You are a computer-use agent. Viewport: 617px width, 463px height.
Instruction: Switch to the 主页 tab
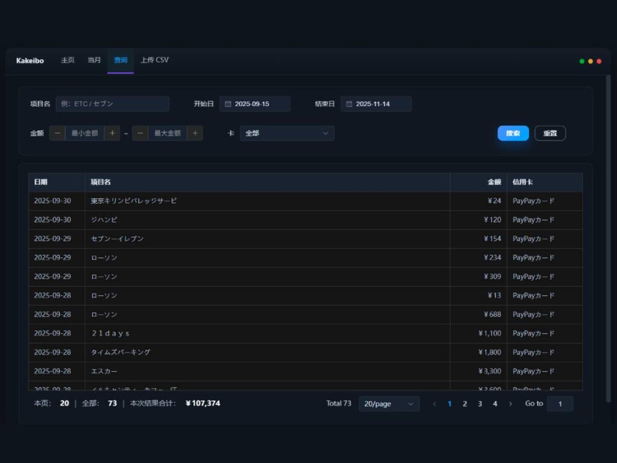tap(67, 60)
